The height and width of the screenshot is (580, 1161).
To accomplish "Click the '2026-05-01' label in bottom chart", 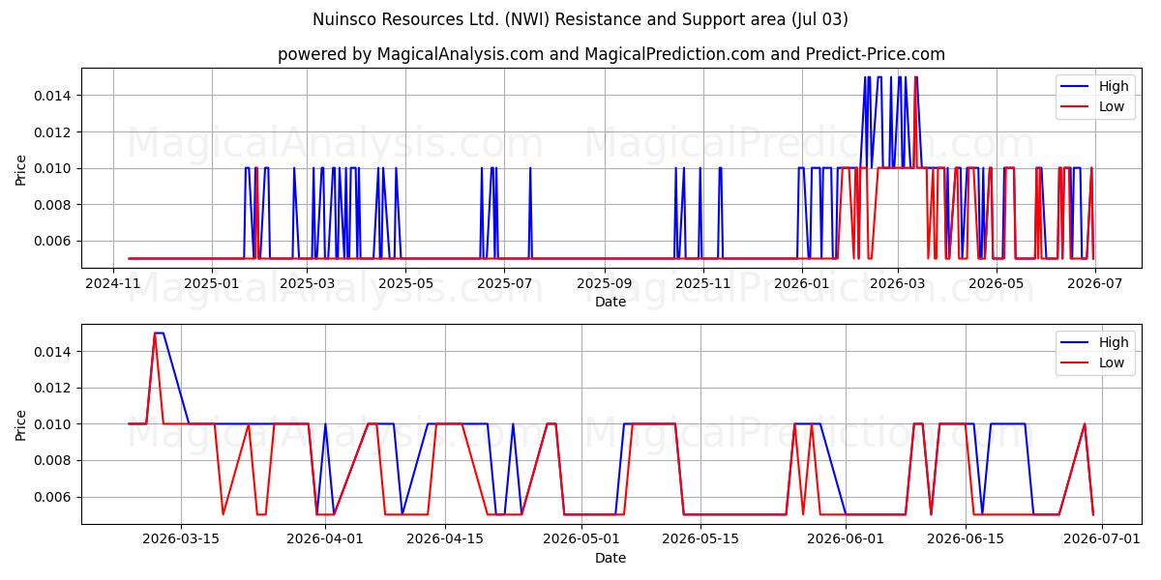I will pos(582,540).
